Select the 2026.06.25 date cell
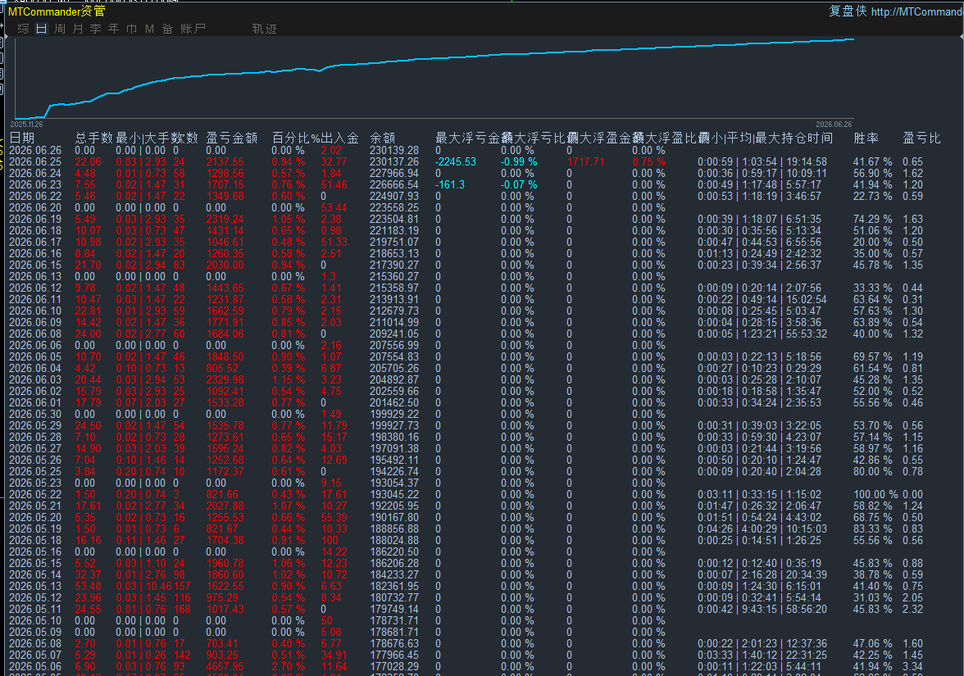964x676 pixels. click(x=36, y=162)
